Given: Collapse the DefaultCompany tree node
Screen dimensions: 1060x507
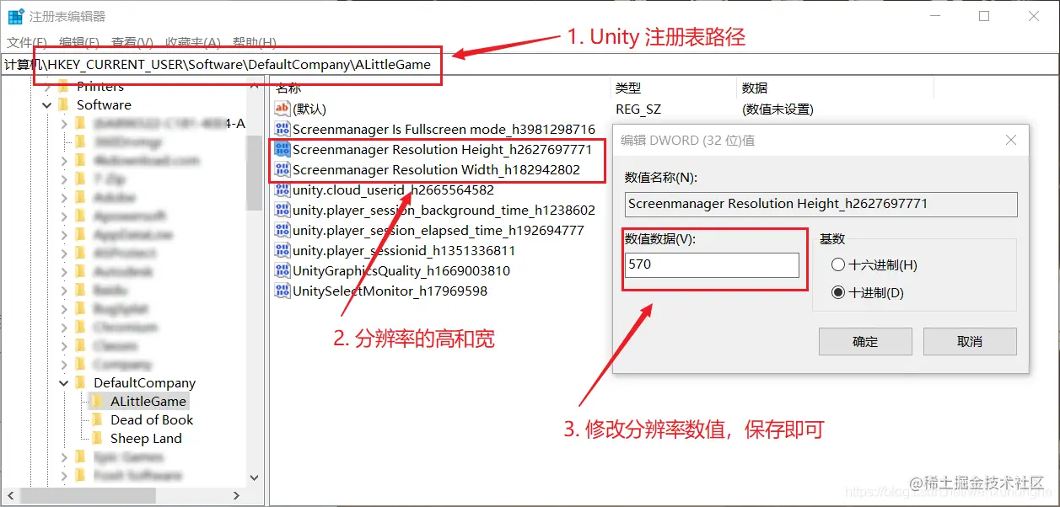Looking at the screenshot, I should click(64, 382).
